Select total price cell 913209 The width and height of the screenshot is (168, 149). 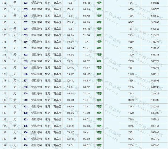pyautogui.click(x=155, y=22)
